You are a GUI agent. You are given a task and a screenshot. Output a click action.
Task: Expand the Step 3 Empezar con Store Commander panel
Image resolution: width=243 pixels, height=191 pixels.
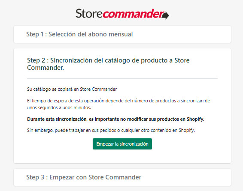[122, 177]
